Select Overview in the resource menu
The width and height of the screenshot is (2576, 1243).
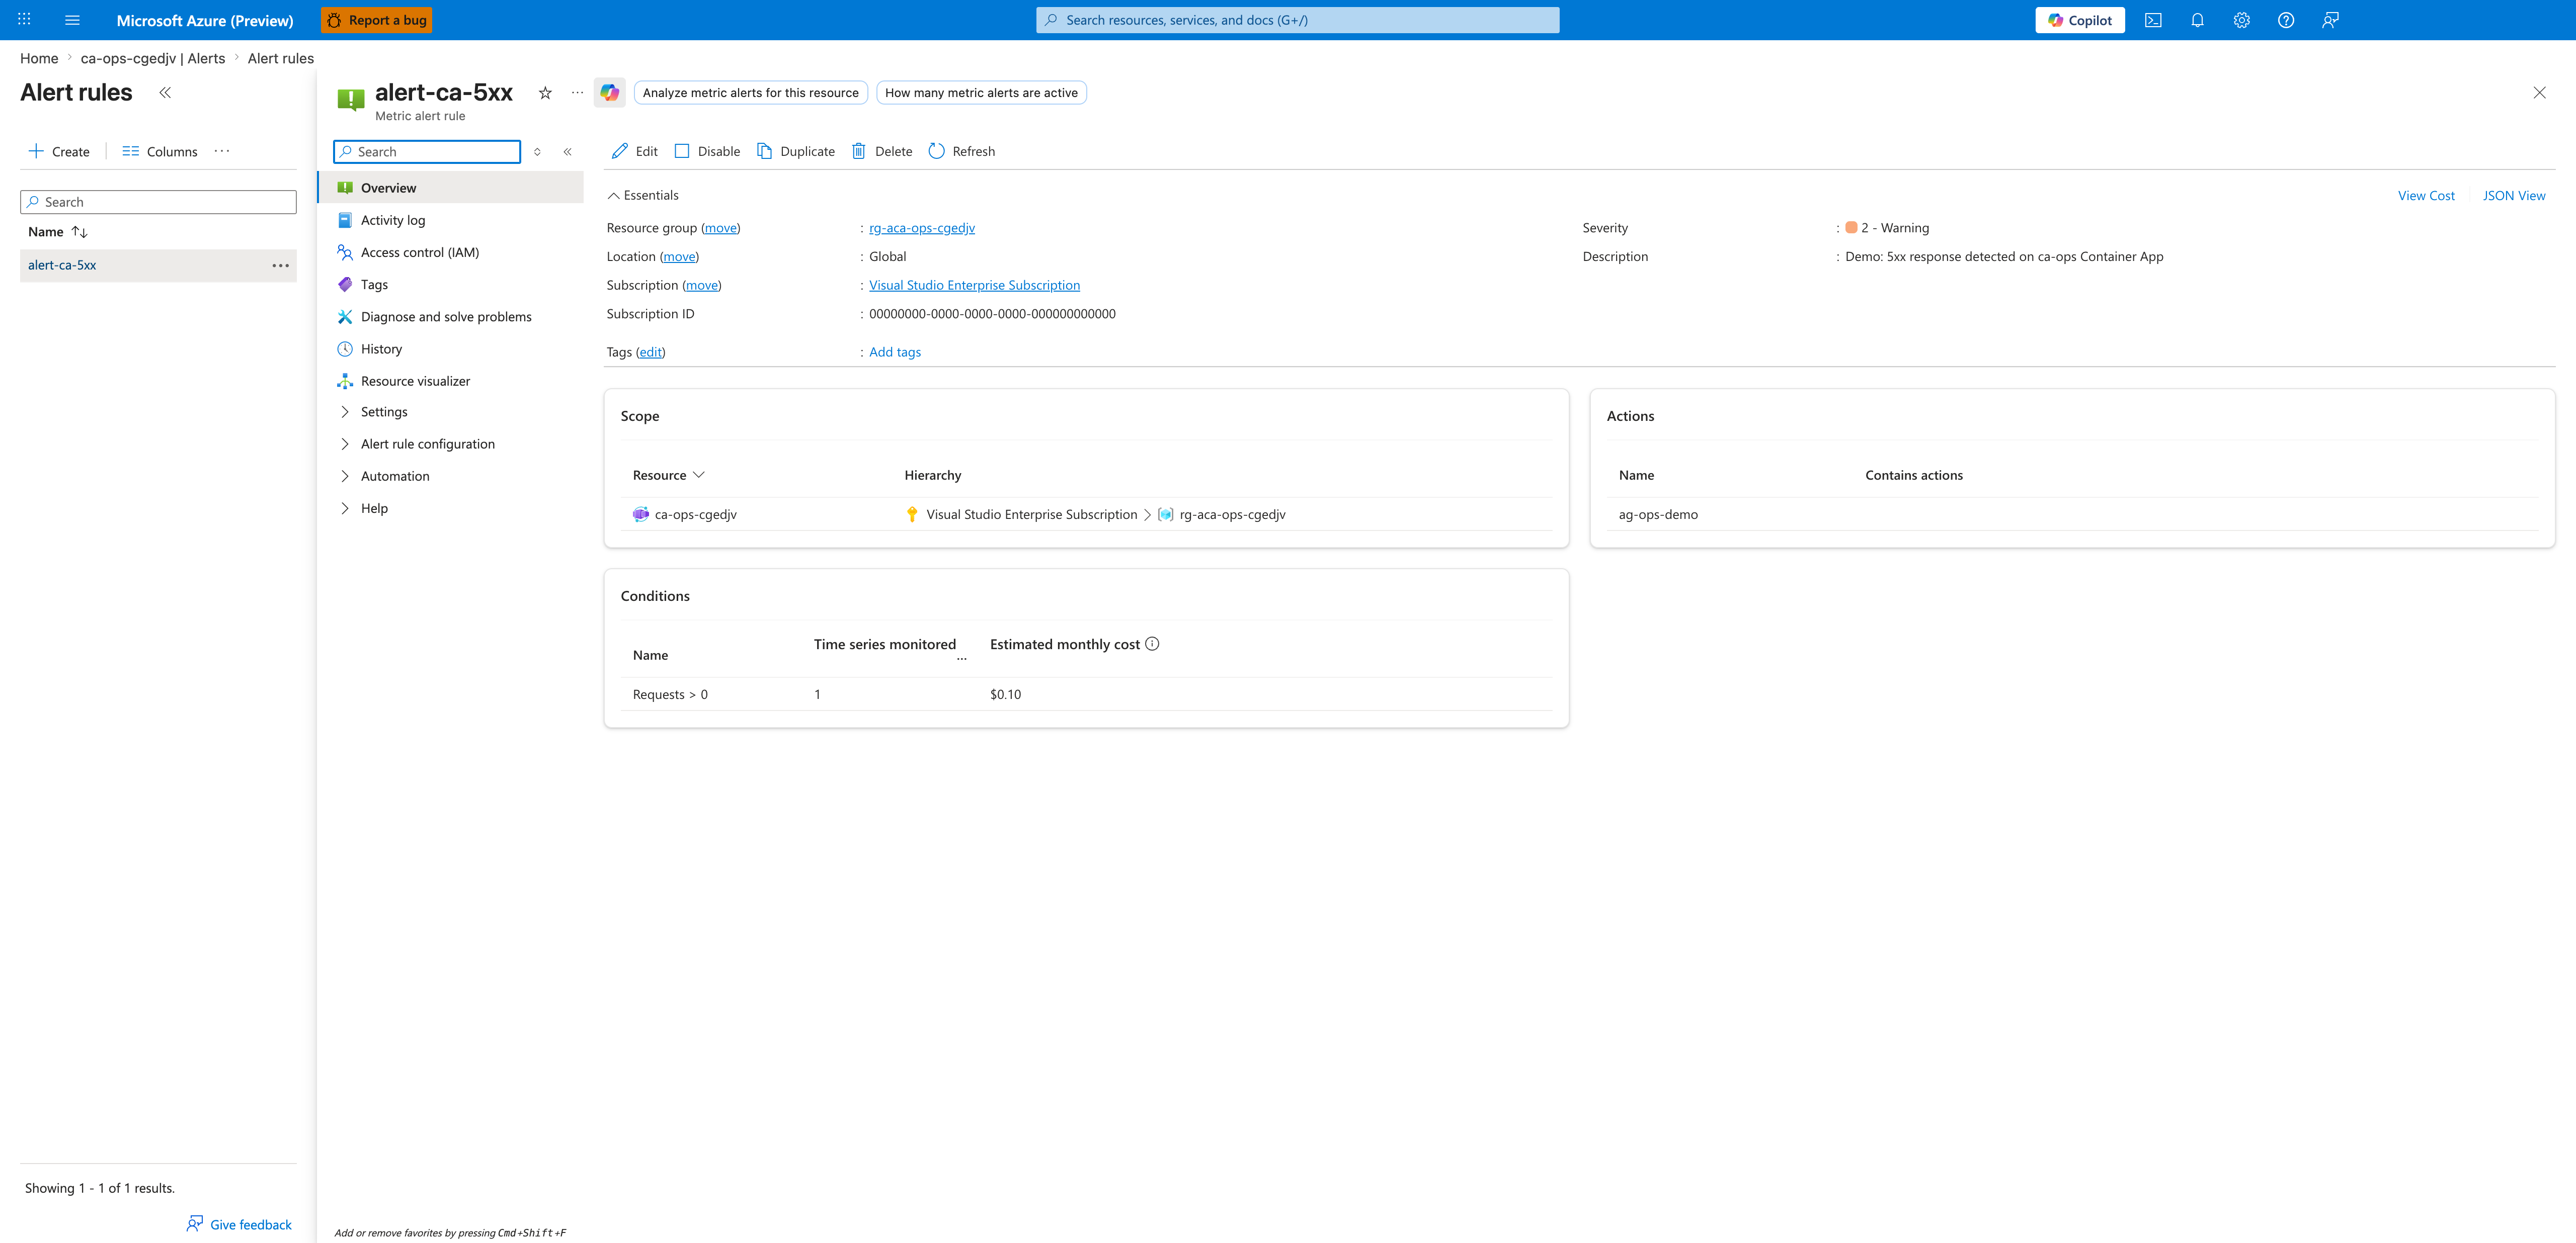point(451,188)
